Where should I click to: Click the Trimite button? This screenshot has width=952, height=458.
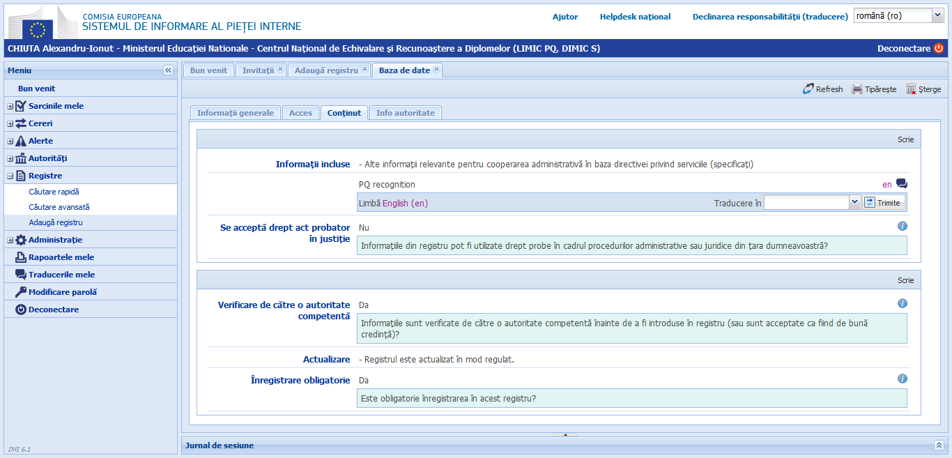pos(882,202)
